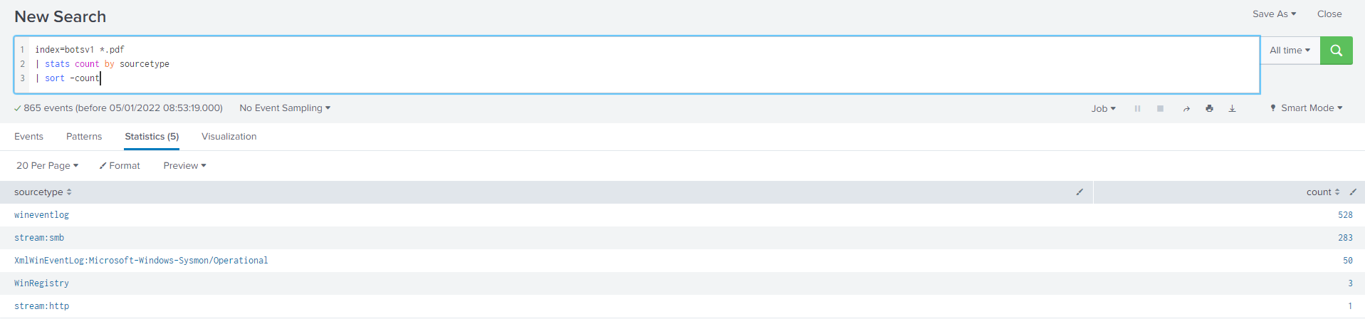This screenshot has height=329, width=1365.
Task: Click the share job arrow icon
Action: pyautogui.click(x=1186, y=108)
